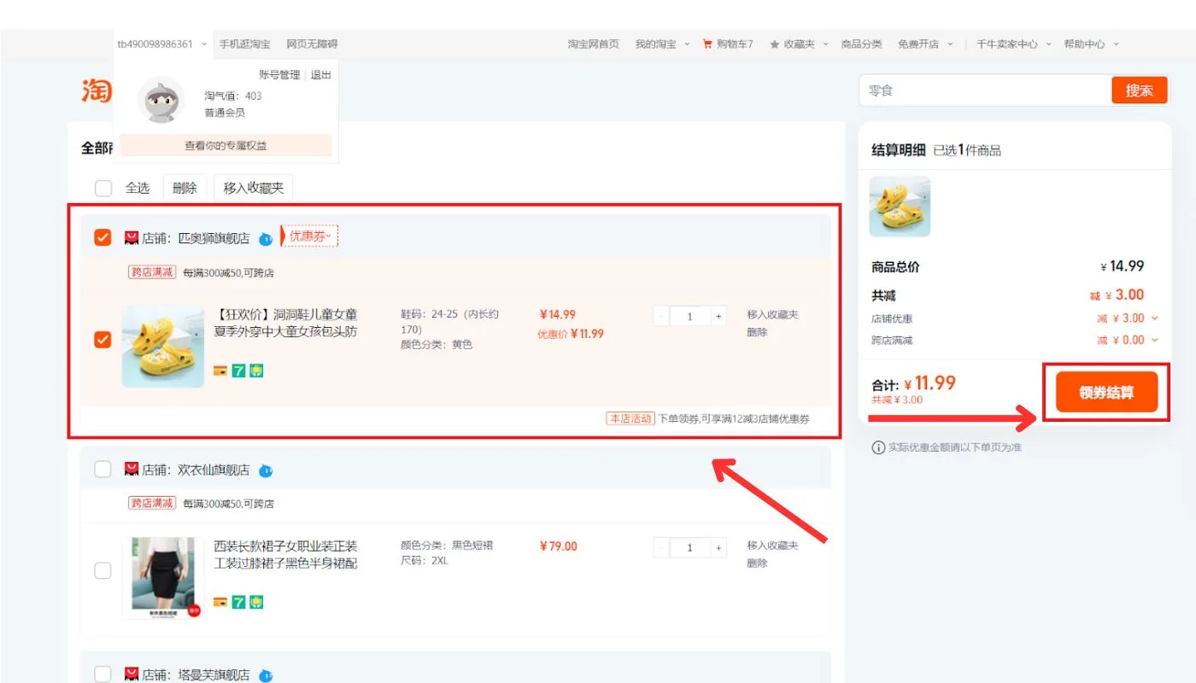
Task: Open the 欢衣仙旗舰店 store name link
Action: click(214, 470)
